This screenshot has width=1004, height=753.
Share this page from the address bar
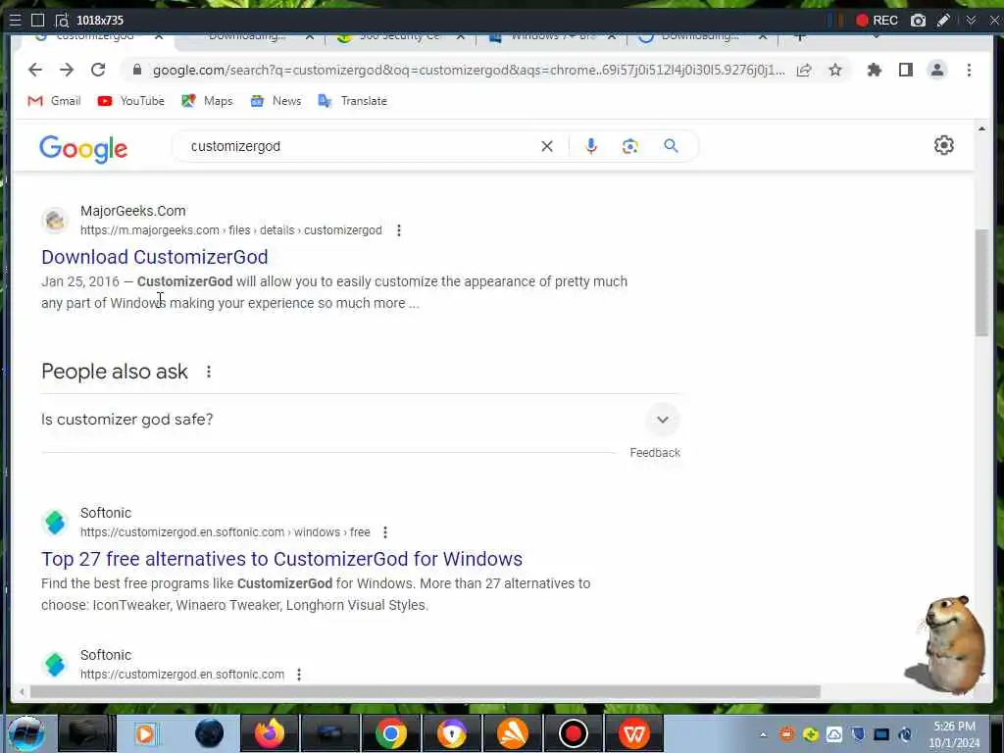[804, 70]
